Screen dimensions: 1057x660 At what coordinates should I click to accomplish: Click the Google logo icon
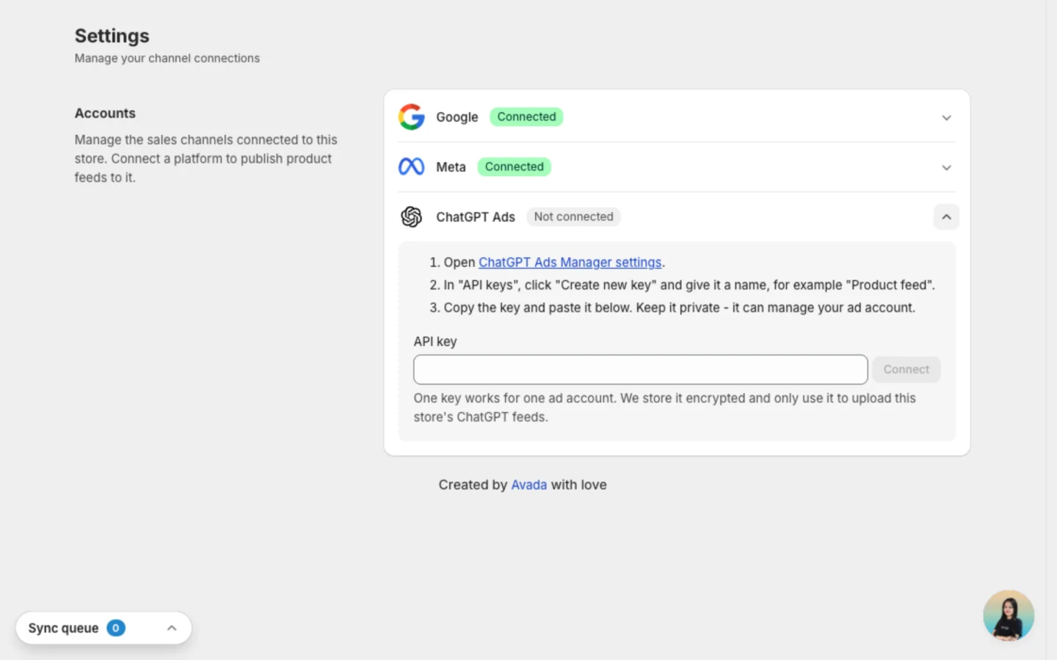[412, 117]
